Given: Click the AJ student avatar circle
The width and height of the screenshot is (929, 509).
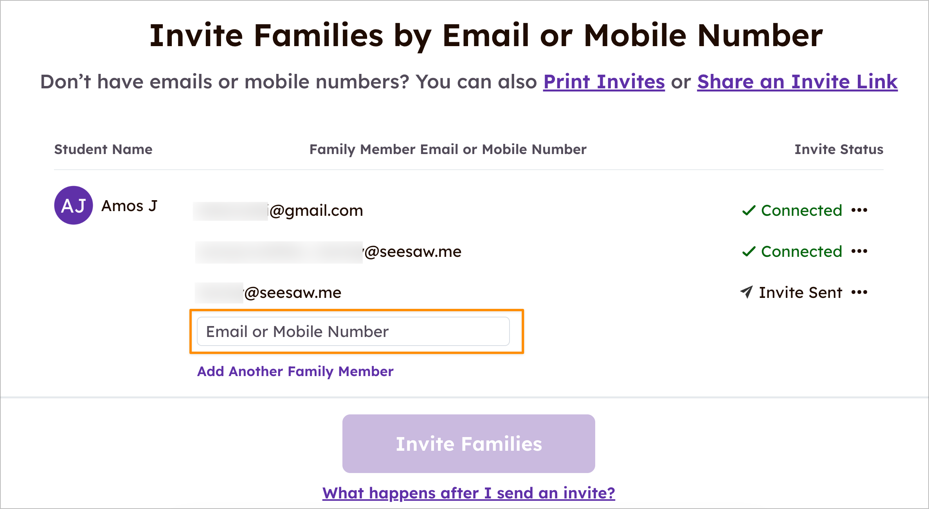Looking at the screenshot, I should click(74, 205).
